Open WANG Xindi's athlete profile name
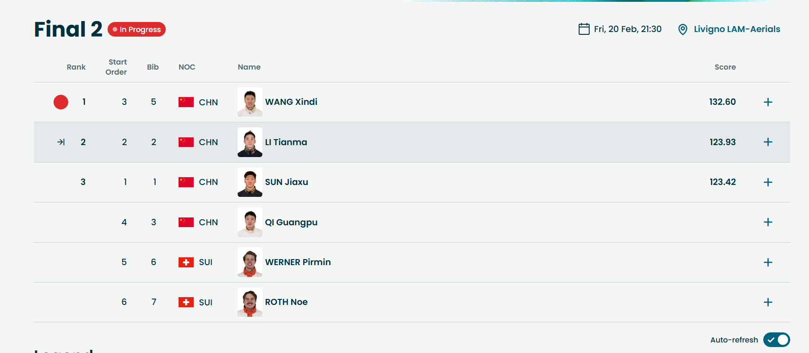809x353 pixels. tap(291, 102)
